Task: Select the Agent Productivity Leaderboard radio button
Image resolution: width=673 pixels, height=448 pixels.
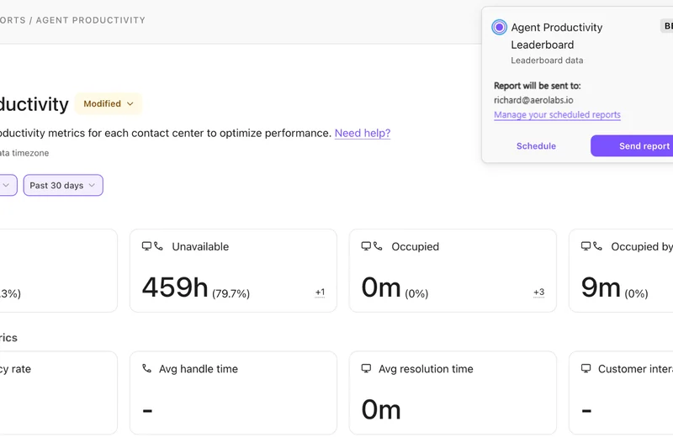Action: pyautogui.click(x=499, y=28)
